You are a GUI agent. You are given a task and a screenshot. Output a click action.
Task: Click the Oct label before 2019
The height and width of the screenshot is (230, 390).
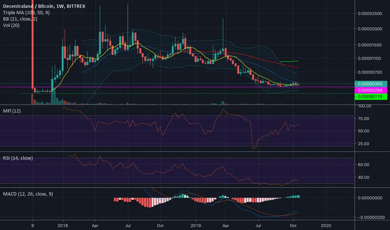160,225
